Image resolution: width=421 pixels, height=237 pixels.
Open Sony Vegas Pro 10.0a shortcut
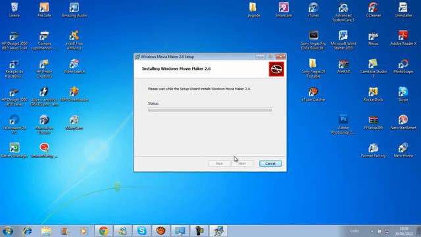313,41
